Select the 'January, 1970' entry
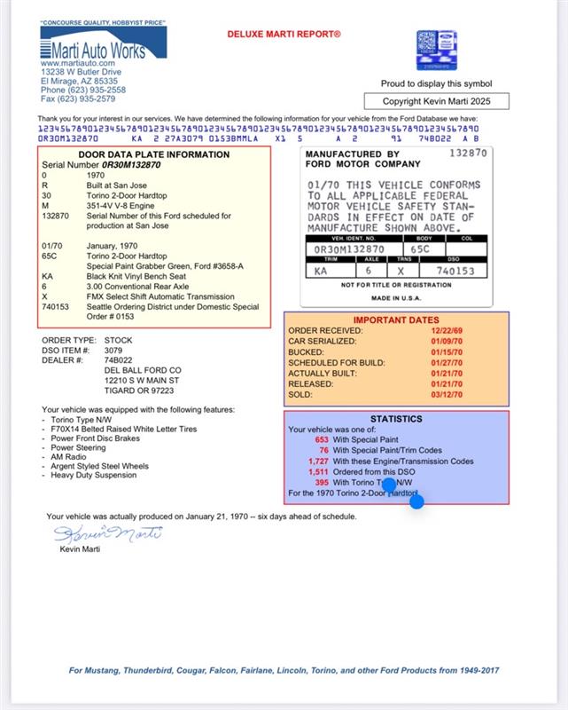 point(113,246)
